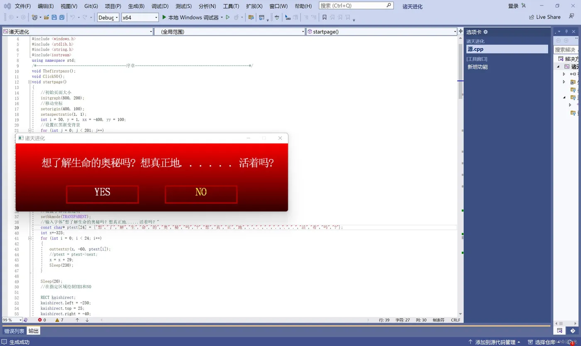
Task: Pin the Solution Explorer panel
Action: click(x=566, y=32)
